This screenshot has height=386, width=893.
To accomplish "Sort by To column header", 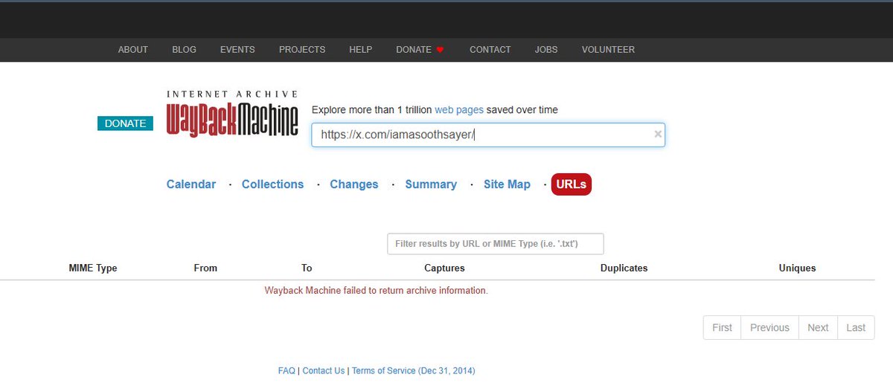I will (307, 268).
